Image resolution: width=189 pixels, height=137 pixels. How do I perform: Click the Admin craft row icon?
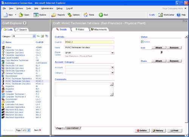[x=3, y=47]
